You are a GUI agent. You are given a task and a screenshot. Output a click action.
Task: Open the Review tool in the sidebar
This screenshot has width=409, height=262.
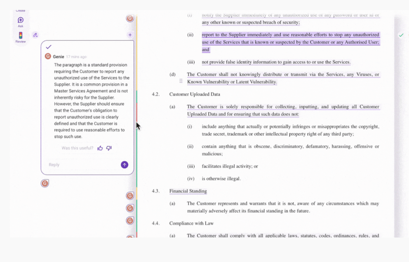(20, 37)
